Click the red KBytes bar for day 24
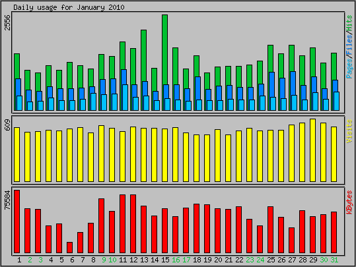The width and height of the screenshot is (356, 267). (x=260, y=239)
